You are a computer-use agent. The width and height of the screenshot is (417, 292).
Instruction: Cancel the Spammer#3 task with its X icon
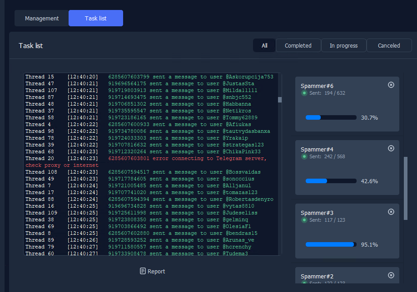point(391,212)
